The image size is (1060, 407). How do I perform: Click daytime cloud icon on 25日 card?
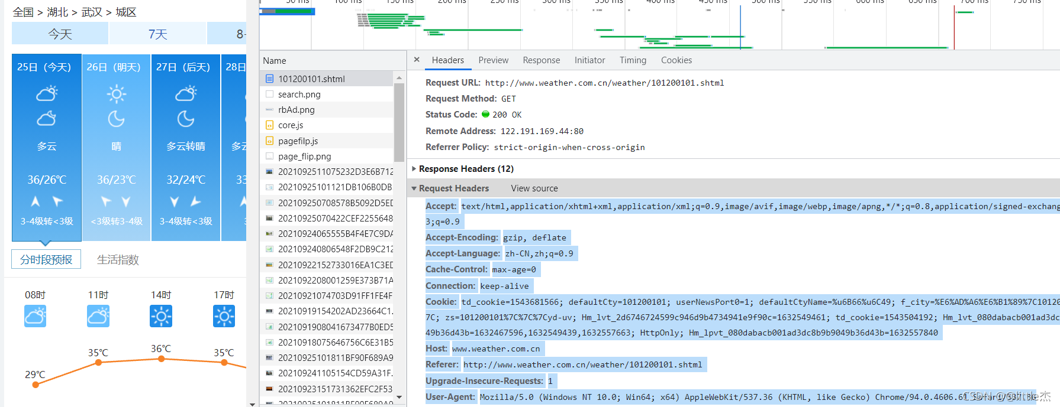47,93
